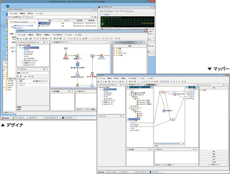Select the S3アップロード component icon on canvas
This screenshot has width=230, height=174.
point(101,56)
